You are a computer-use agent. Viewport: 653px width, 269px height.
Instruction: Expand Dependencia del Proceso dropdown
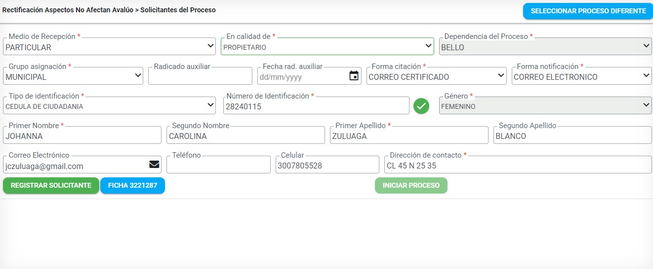click(545, 46)
